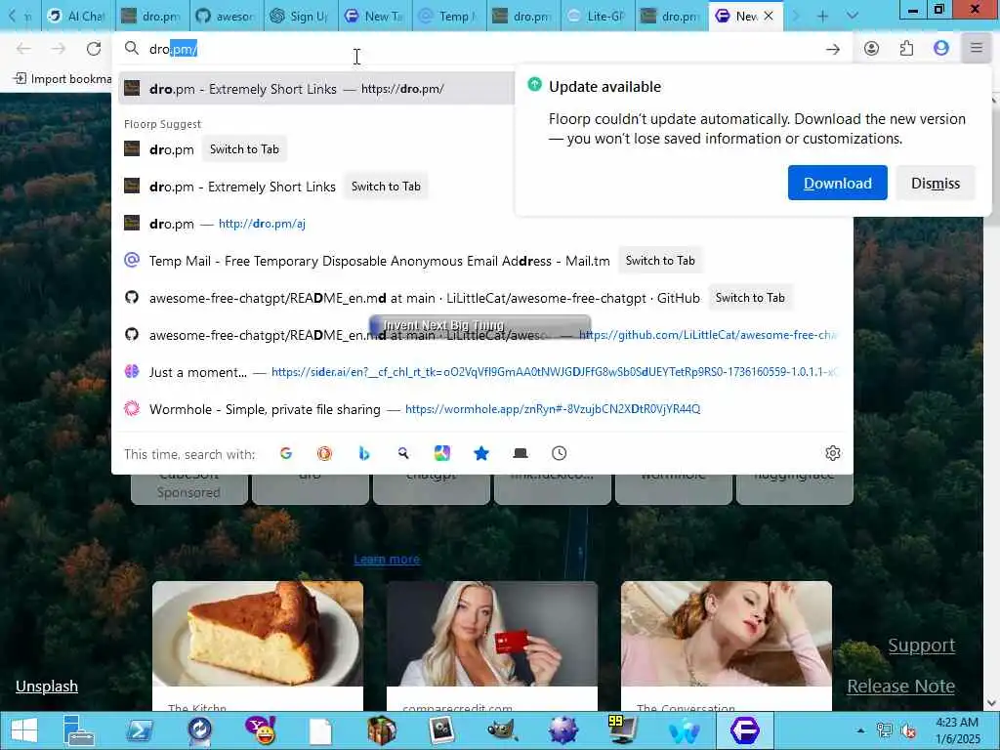Screen dimensions: 1000x750
Task: Switch to the Temp Mail tab
Action: tap(449, 17)
